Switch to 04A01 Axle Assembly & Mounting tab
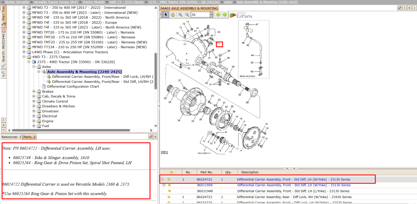Screen dimensions: 417x204 (x=189, y=8)
